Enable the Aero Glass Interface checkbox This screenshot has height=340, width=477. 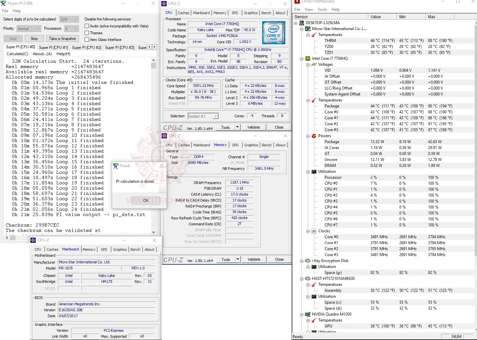pyautogui.click(x=86, y=39)
